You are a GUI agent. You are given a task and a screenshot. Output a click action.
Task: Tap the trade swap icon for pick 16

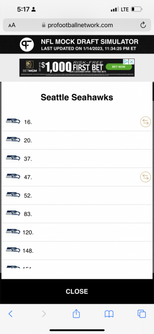pyautogui.click(x=146, y=122)
